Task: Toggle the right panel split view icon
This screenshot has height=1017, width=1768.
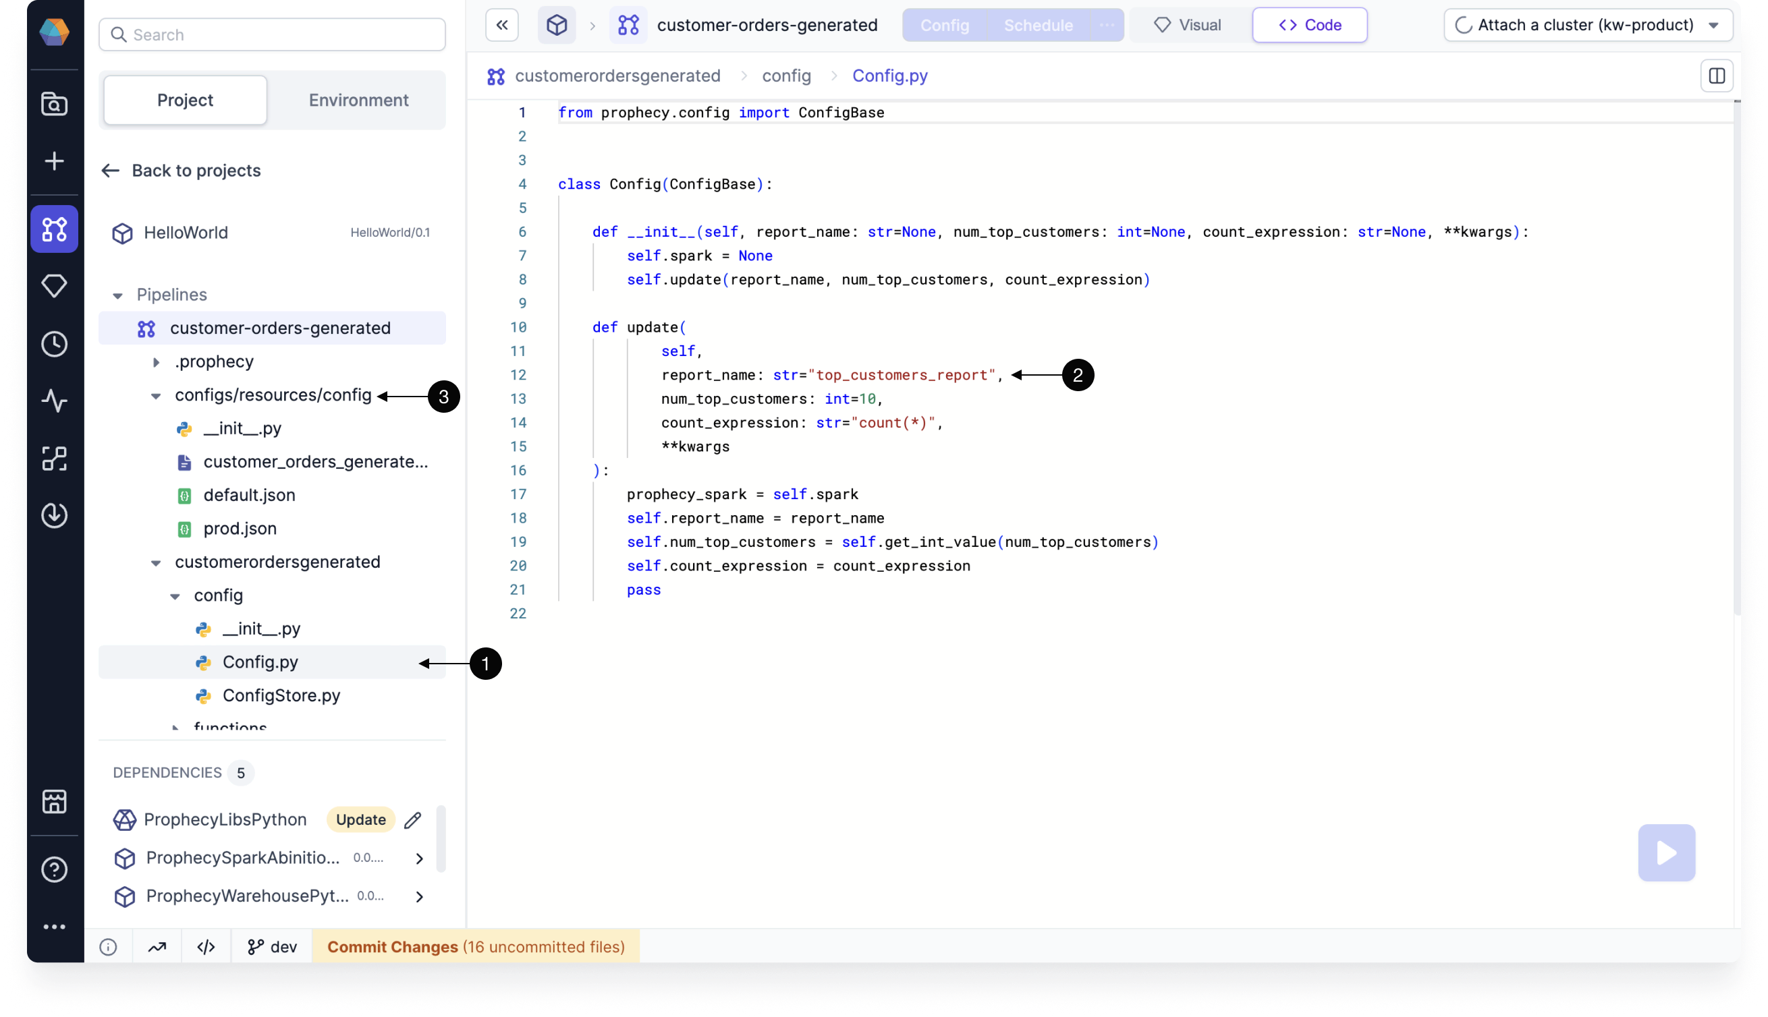Action: (1716, 76)
